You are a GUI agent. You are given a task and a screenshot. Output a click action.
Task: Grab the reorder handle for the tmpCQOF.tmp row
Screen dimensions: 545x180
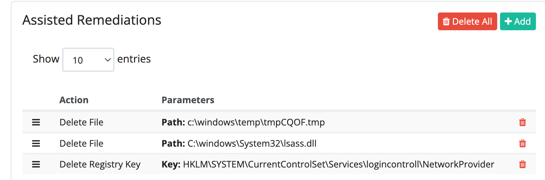pos(36,122)
